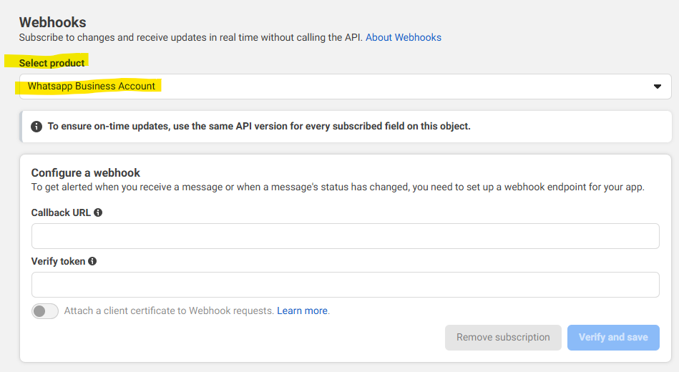Click the 'Configure a webhook' section heading

point(86,172)
